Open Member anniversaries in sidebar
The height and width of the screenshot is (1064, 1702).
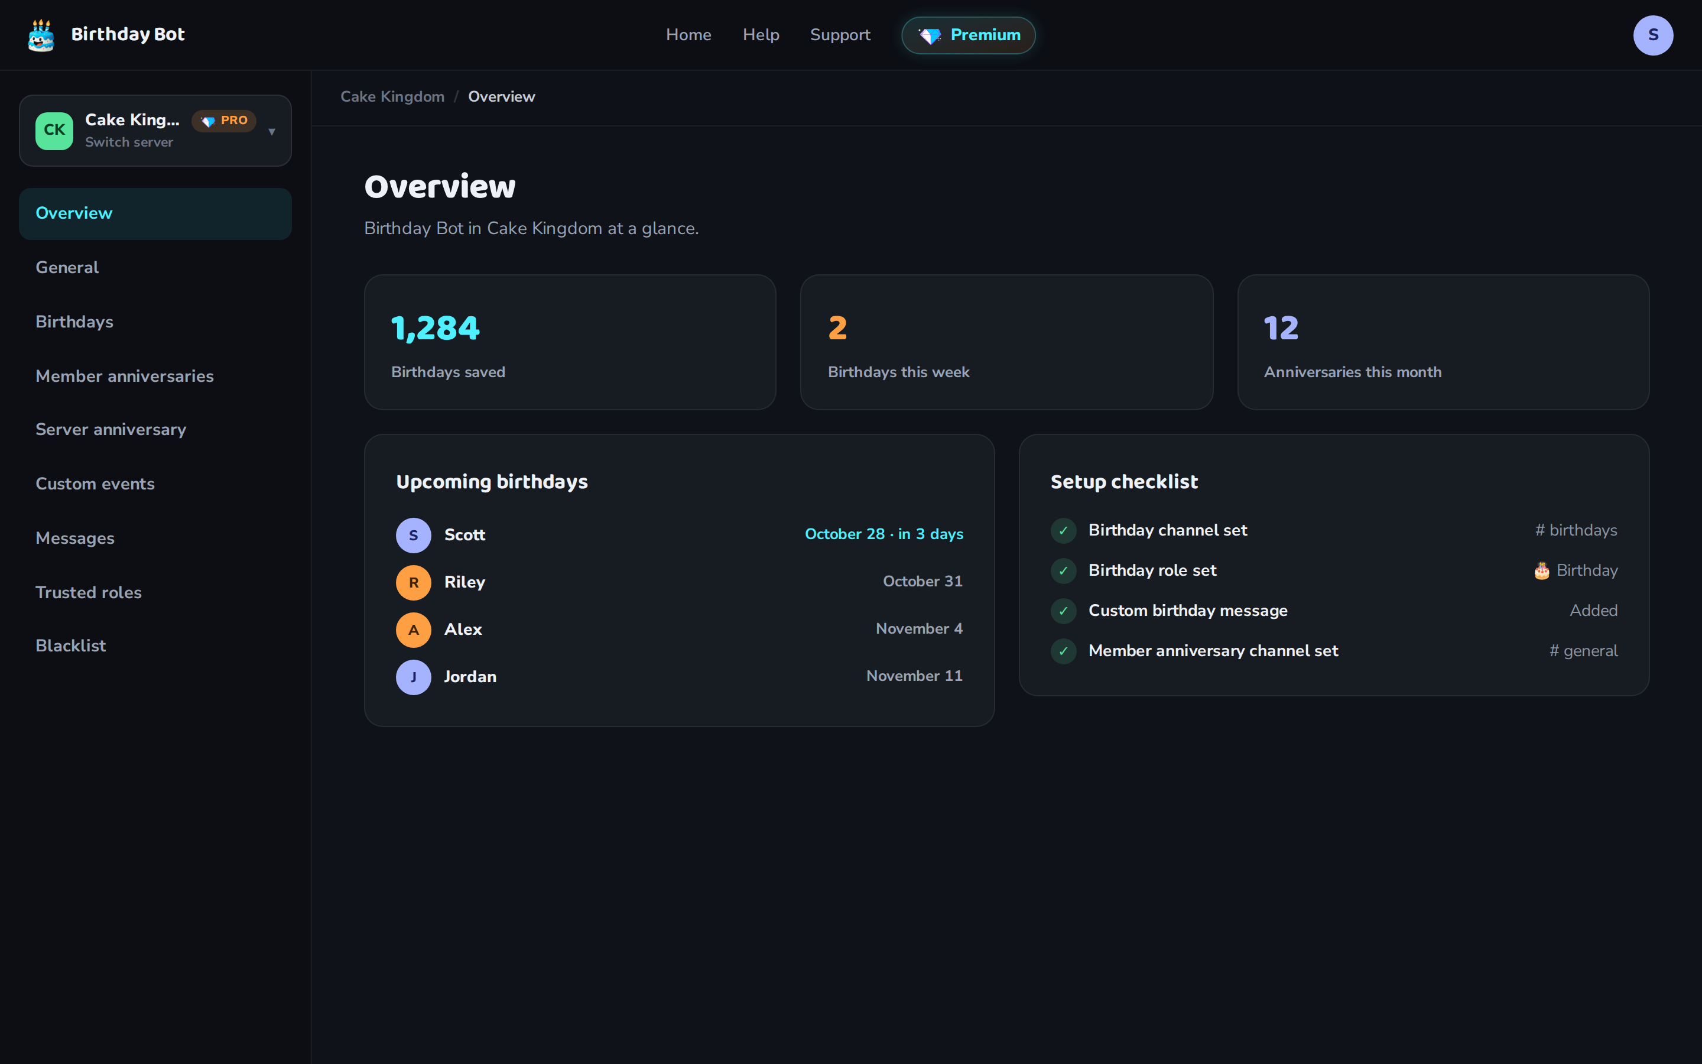(x=155, y=377)
